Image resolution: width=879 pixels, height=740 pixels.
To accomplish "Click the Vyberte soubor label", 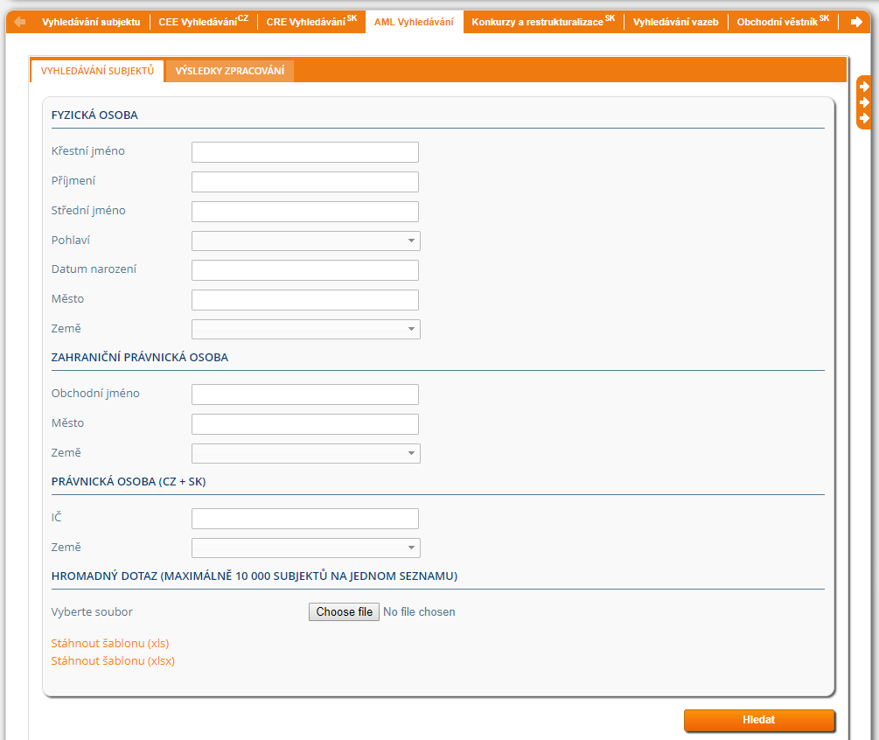I will 92,611.
